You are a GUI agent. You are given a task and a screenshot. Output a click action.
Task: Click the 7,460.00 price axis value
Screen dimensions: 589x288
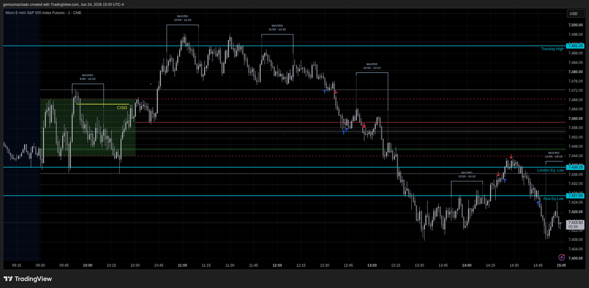[575, 118]
